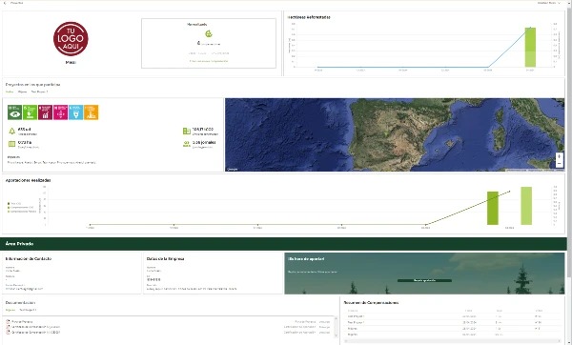Click the dark green bar in Aportaciones chart
This screenshot has height=345, width=572.
(493, 208)
